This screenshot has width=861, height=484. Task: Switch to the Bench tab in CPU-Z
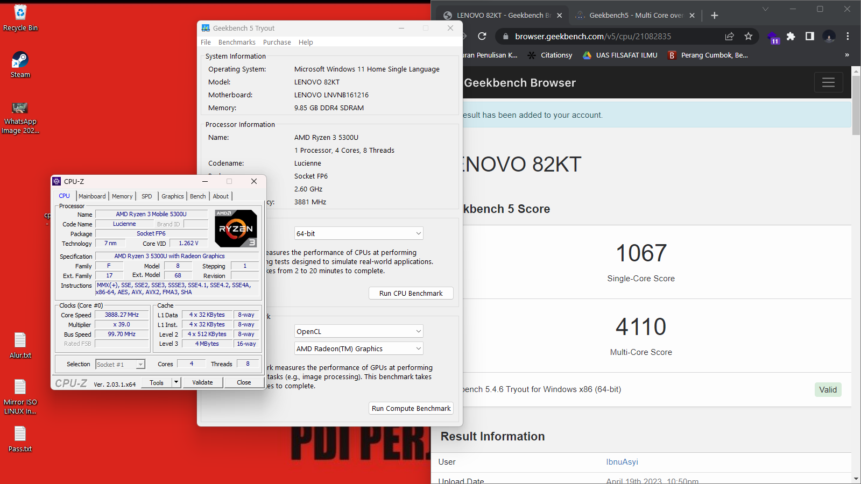(198, 196)
